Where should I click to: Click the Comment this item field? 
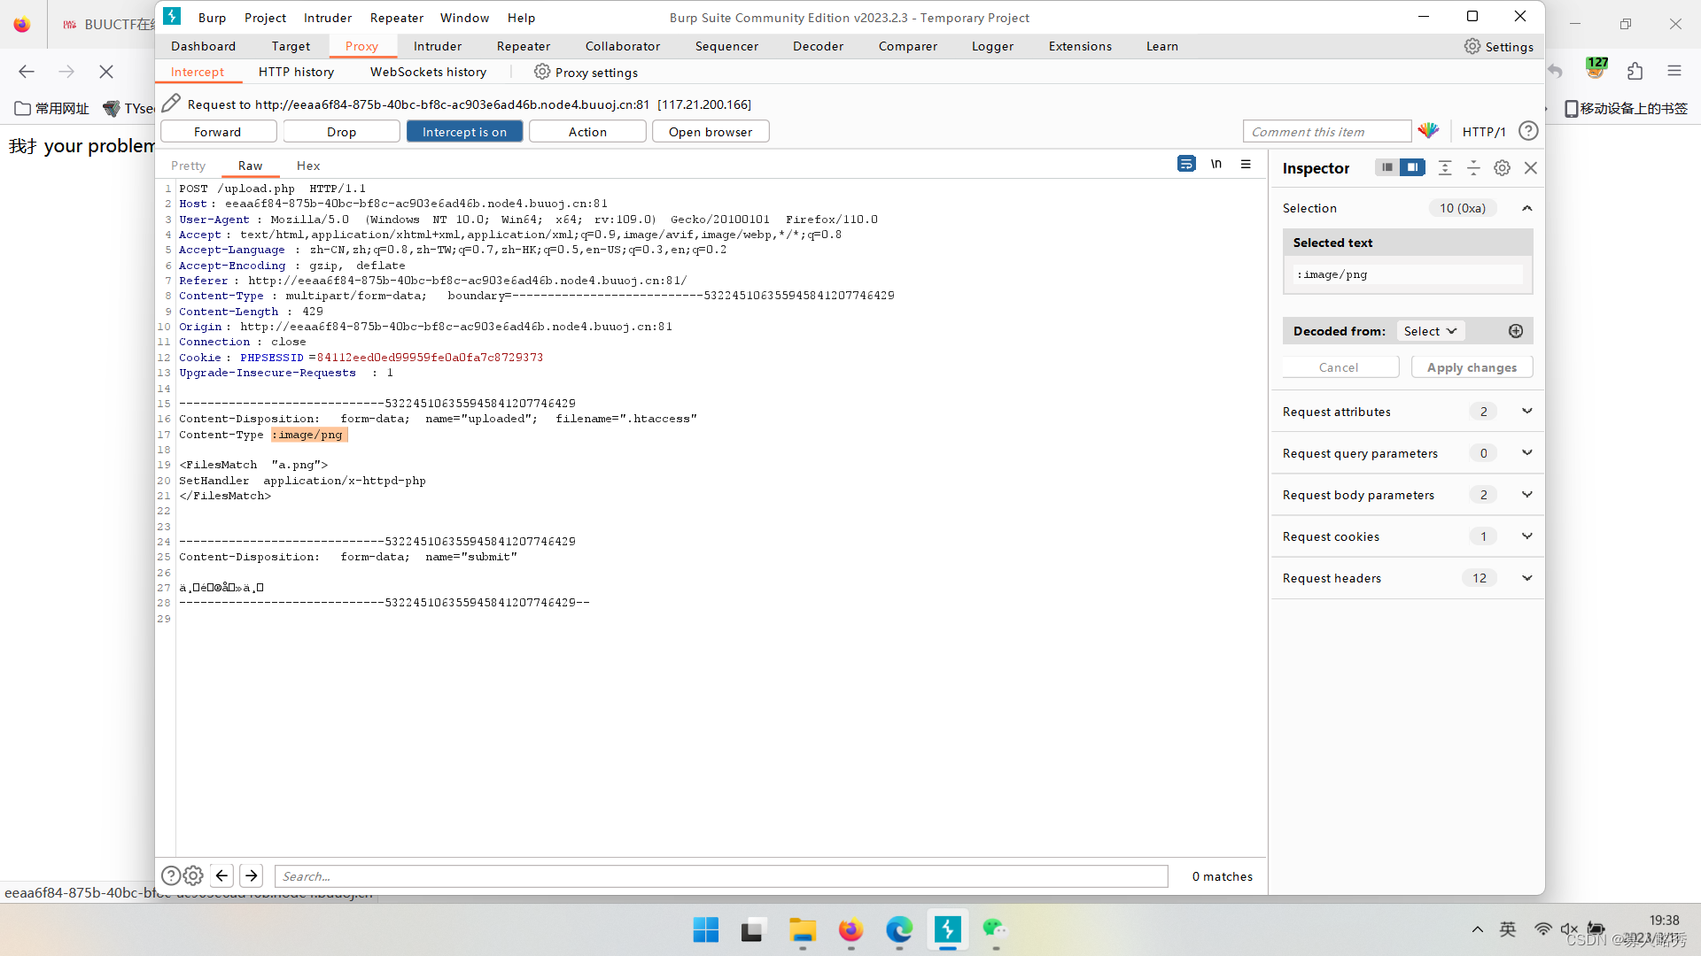coord(1326,132)
